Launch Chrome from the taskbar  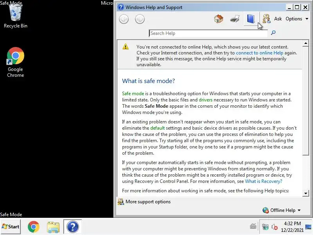[34, 227]
